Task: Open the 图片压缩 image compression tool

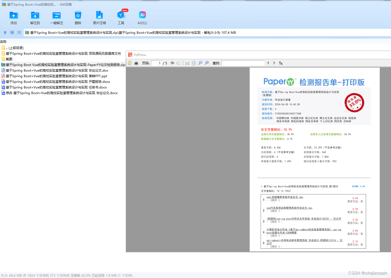Action: [x=99, y=15]
